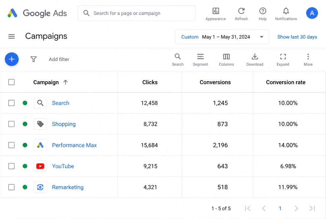Open the Performance Max campaign link

point(74,145)
